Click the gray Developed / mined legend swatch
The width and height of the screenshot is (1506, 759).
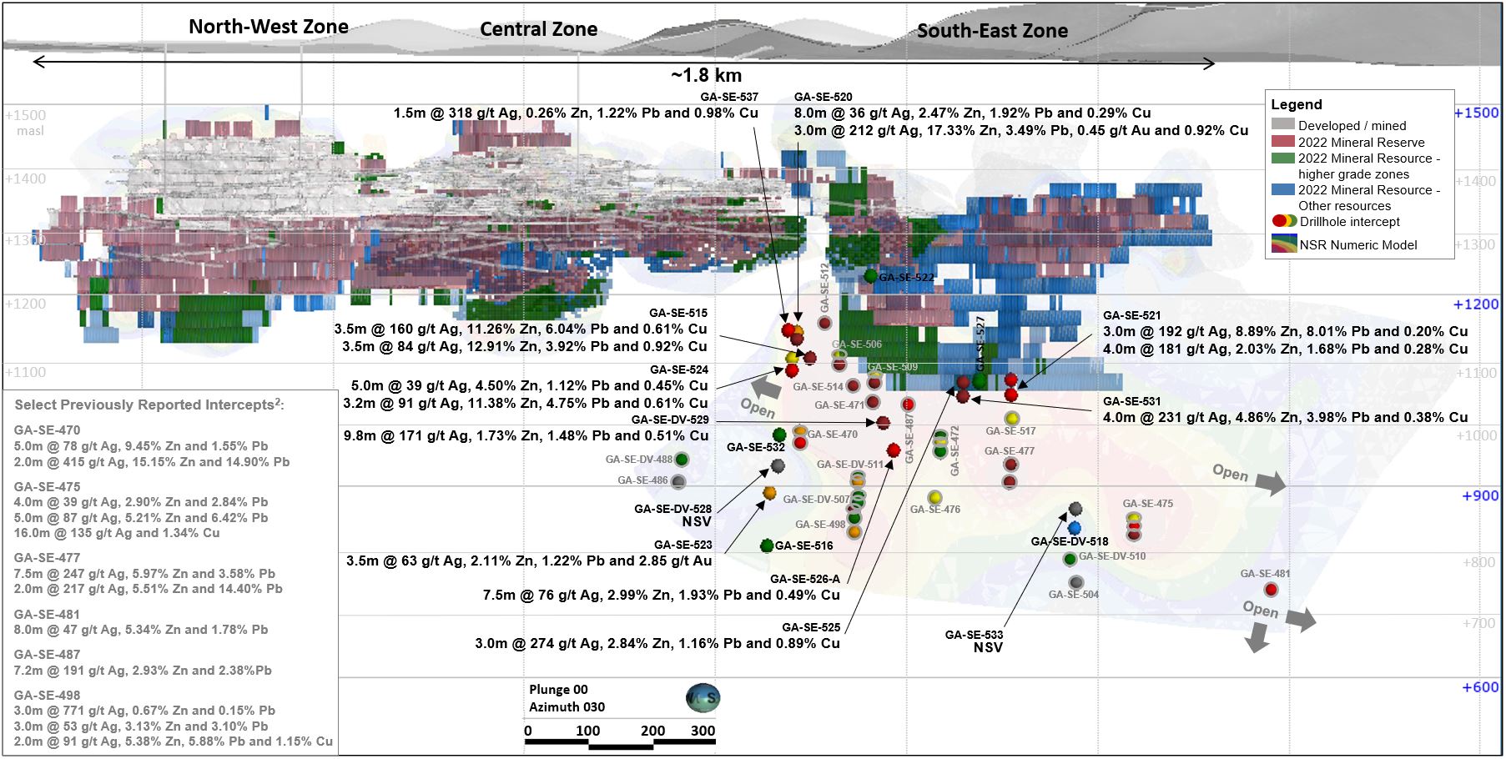coord(1282,124)
